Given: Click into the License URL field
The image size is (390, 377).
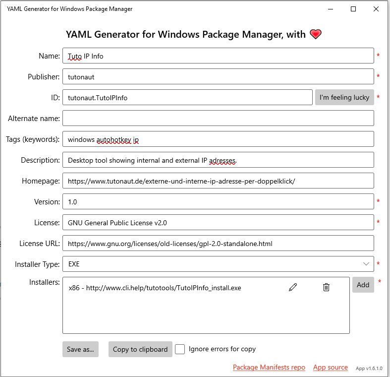Looking at the screenshot, I should [x=218, y=243].
